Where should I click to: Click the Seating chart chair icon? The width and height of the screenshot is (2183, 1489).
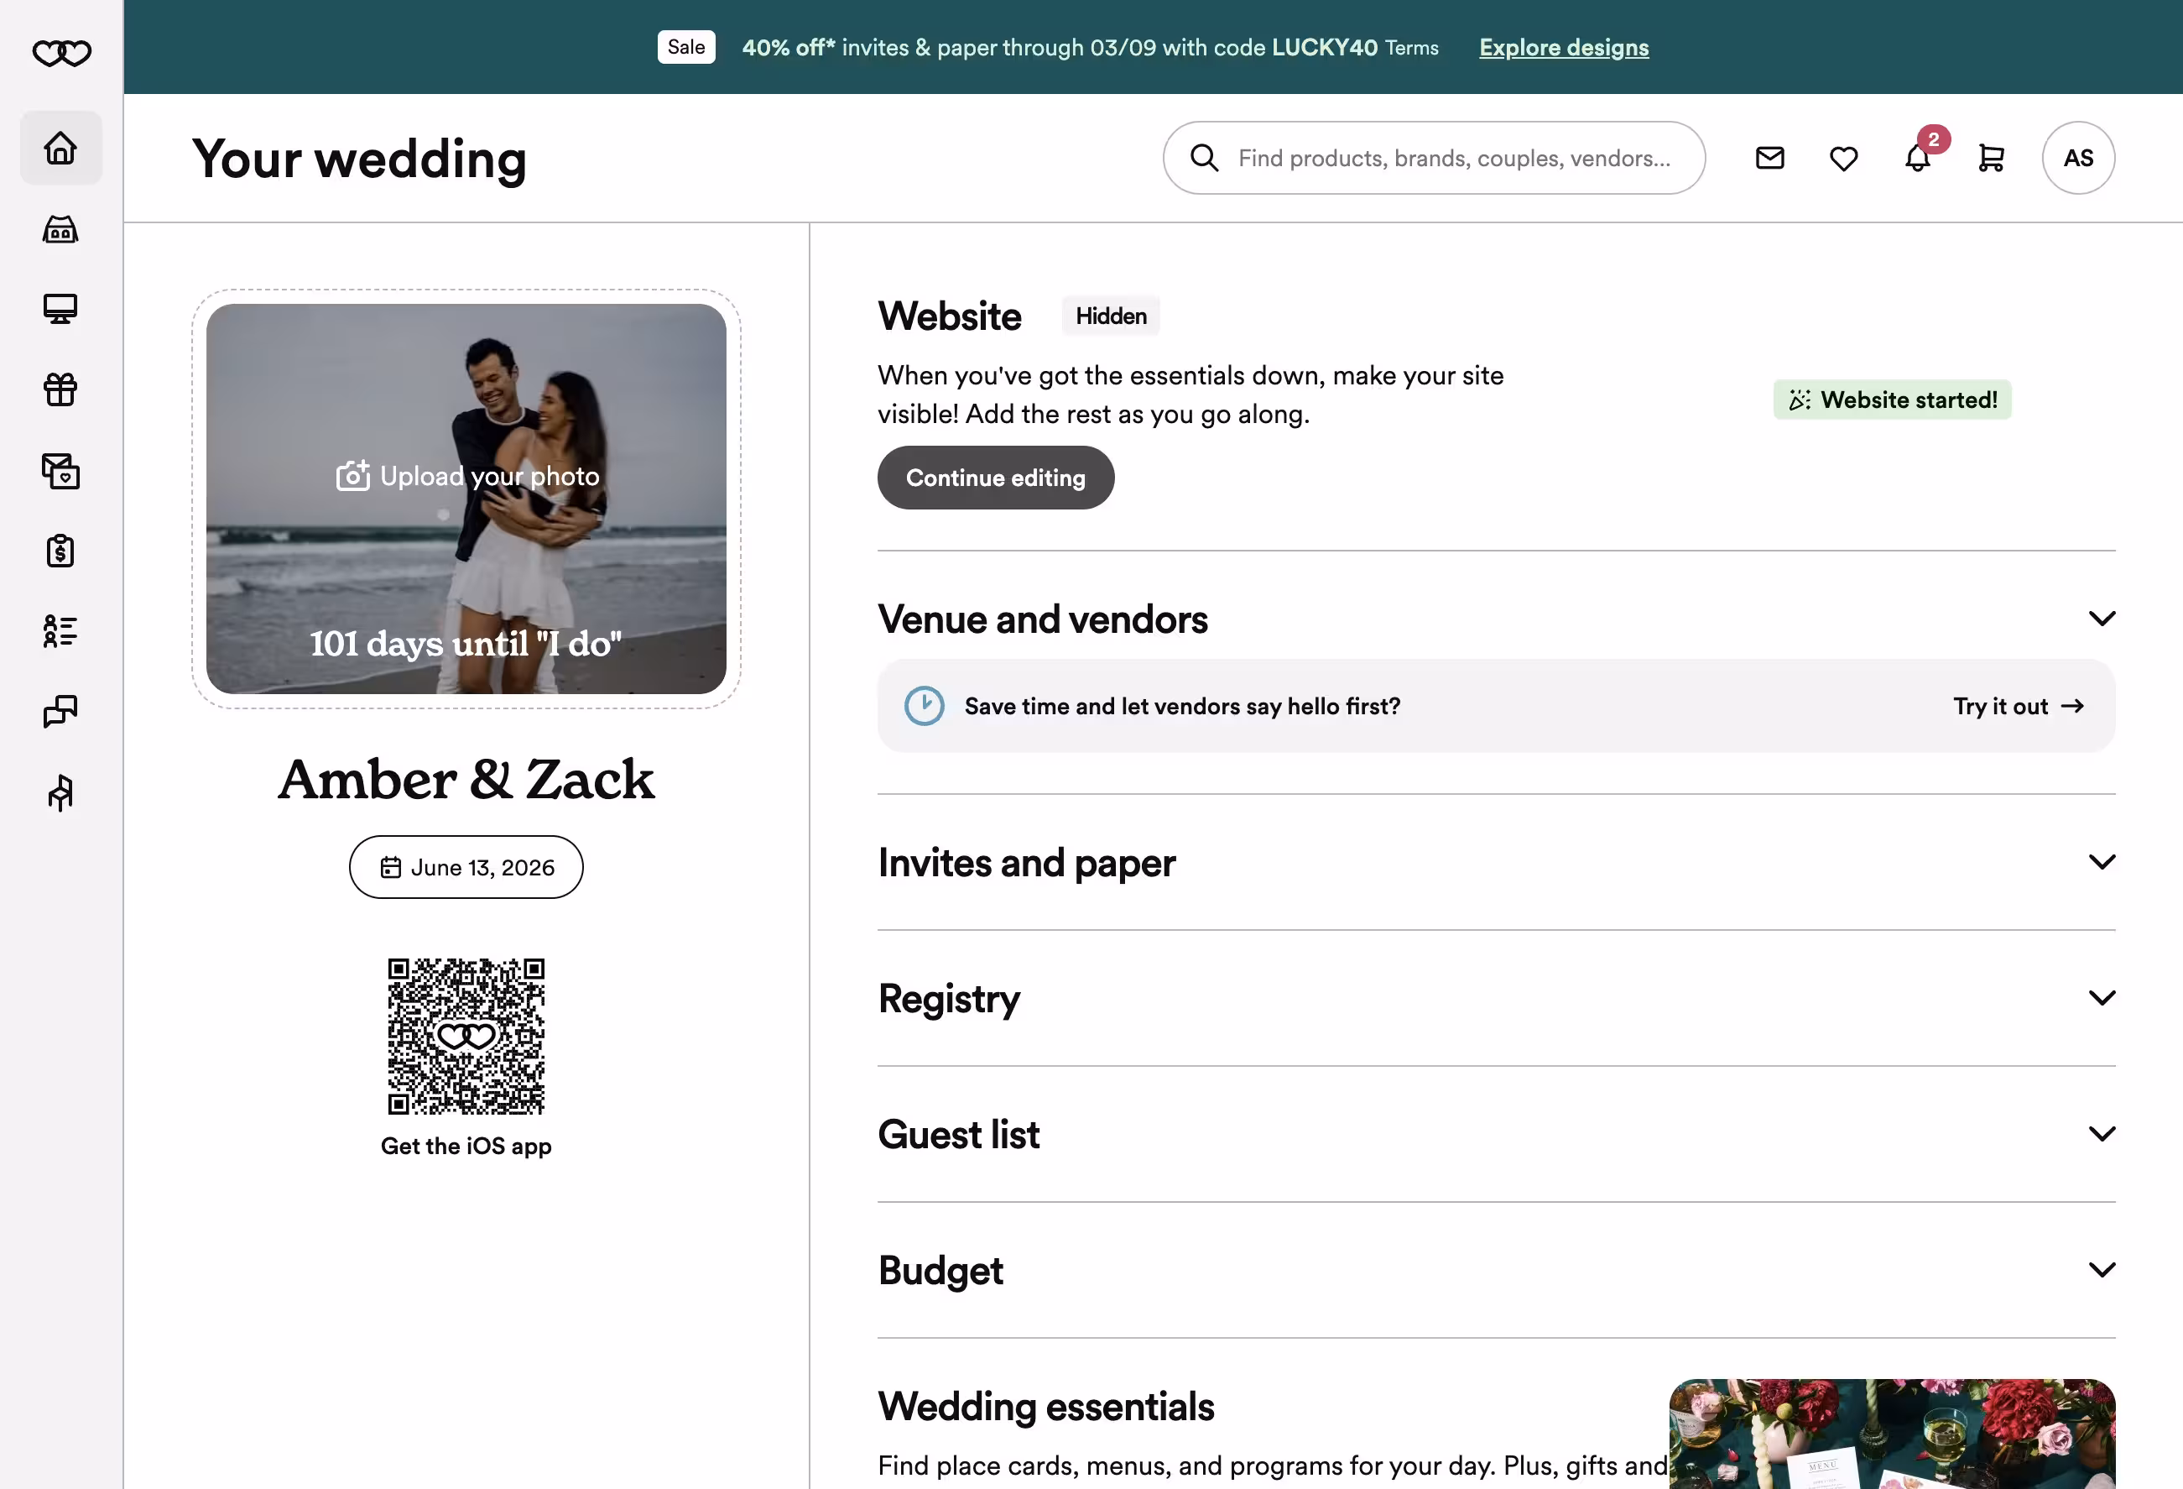60,792
